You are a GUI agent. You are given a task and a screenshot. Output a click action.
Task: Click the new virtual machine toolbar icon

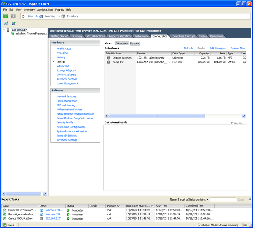(x=5, y=24)
